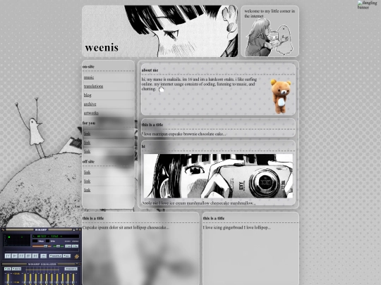This screenshot has width=381, height=285.
Task: Click the small ghost emoji after 'chatting'
Action: point(161,89)
